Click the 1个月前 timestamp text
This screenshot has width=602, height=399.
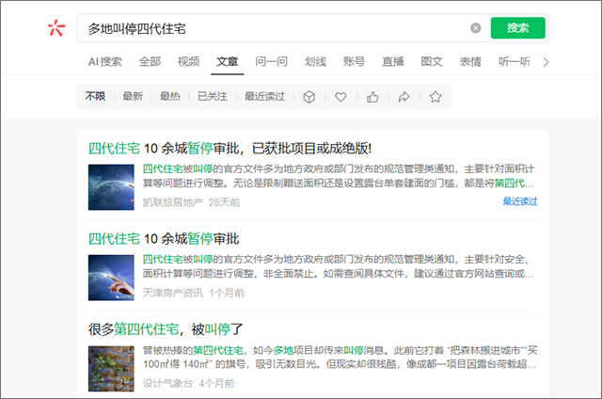click(x=227, y=293)
